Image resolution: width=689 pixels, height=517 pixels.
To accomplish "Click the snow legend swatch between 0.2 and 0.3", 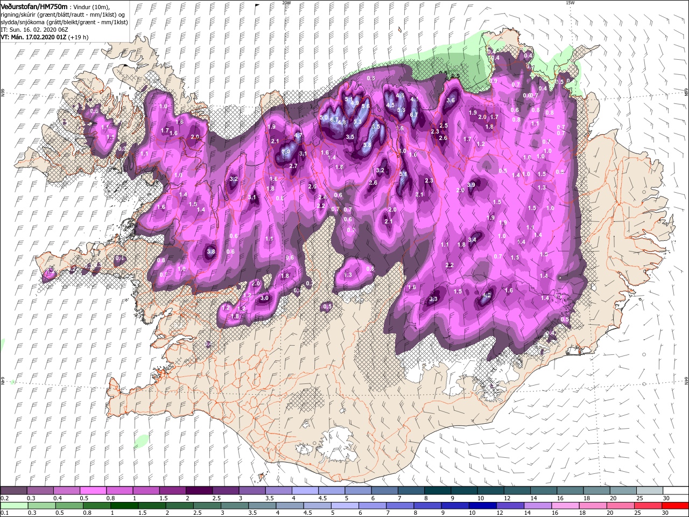I will click(x=14, y=491).
